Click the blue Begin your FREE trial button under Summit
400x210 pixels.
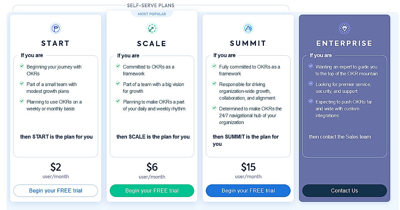coord(248,191)
